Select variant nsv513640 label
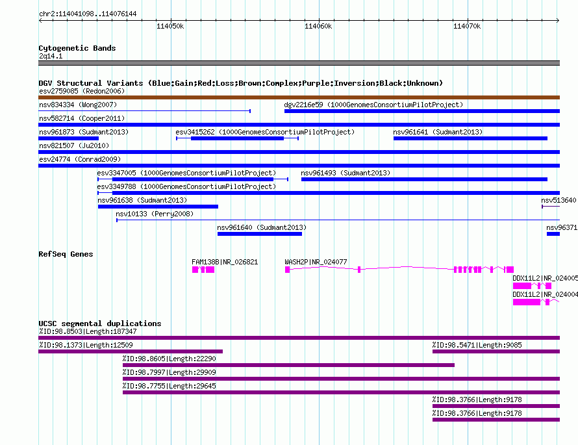 pos(559,200)
